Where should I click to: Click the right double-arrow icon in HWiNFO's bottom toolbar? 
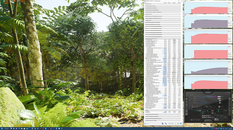click(148, 124)
